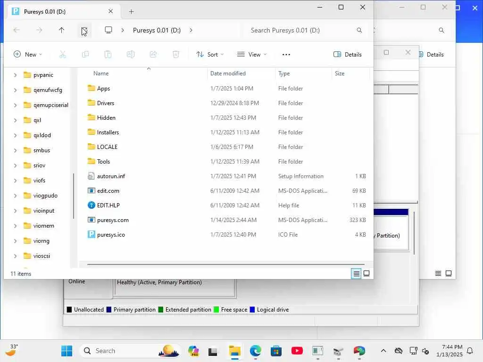Viewport: 483px width, 362px height.
Task: Click taskbar clock showing 7:44 PM
Action: 450,351
